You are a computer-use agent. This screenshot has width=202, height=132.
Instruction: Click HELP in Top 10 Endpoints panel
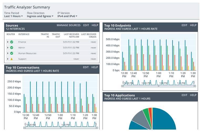[193, 25]
